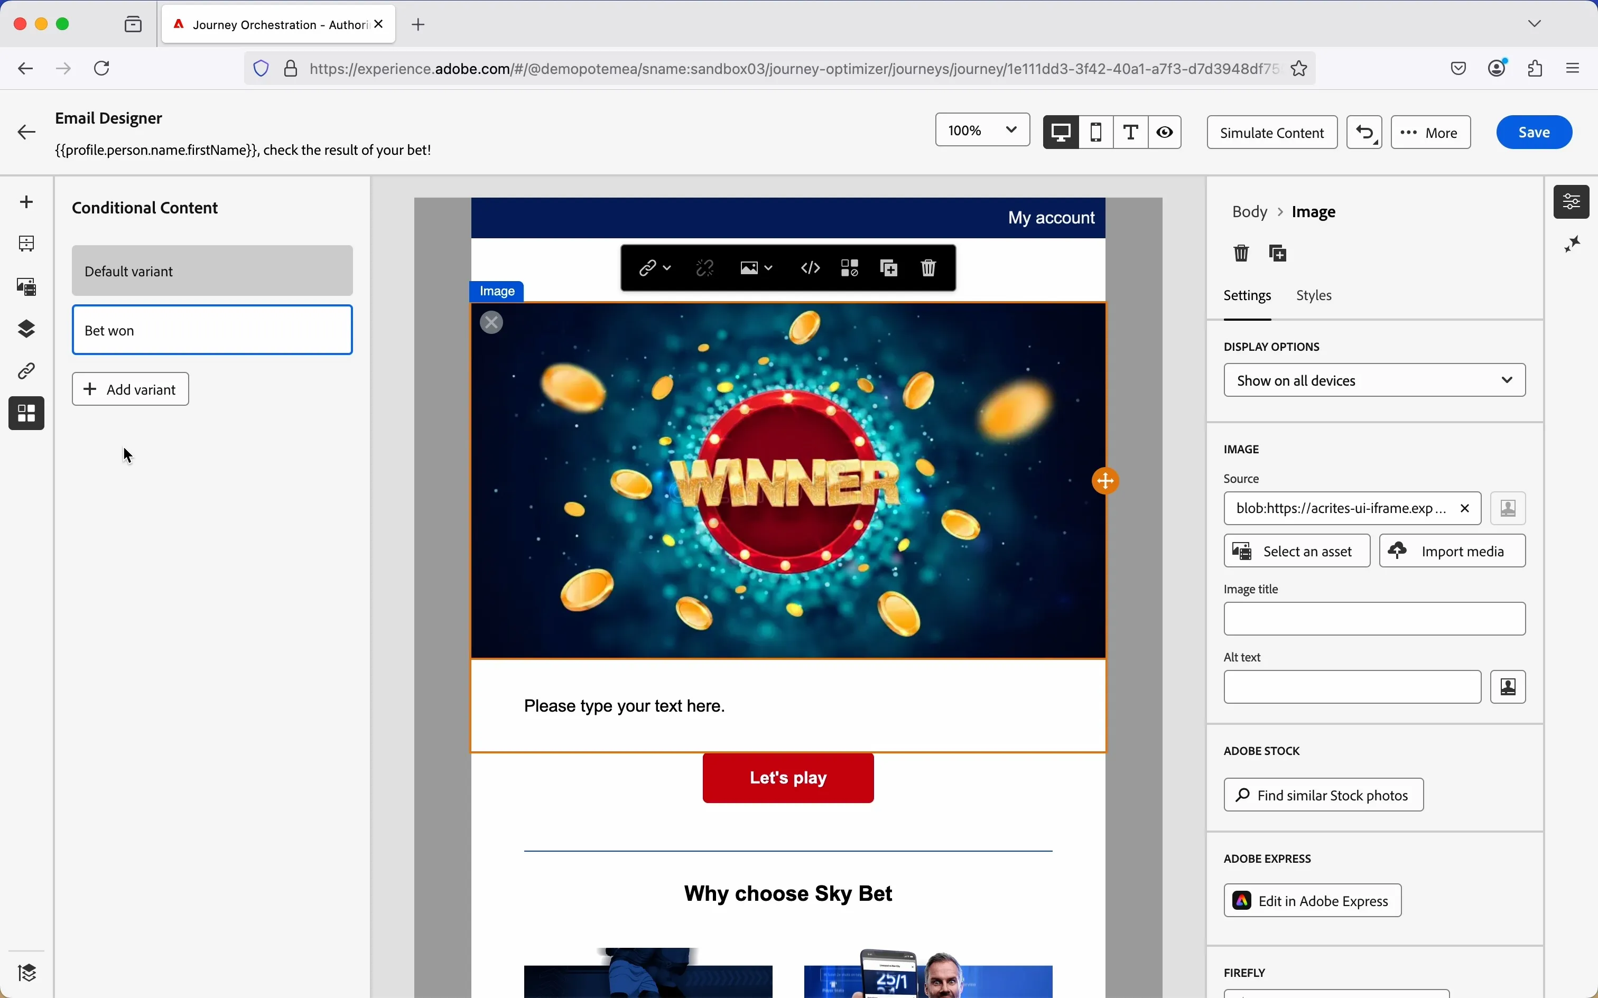Save the email design
The height and width of the screenshot is (998, 1598).
tap(1535, 133)
